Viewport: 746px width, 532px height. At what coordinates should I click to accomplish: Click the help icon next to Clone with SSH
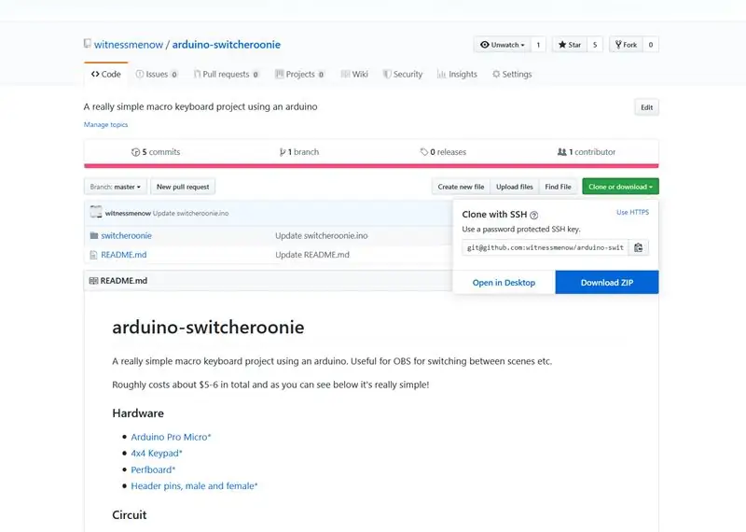[533, 216]
